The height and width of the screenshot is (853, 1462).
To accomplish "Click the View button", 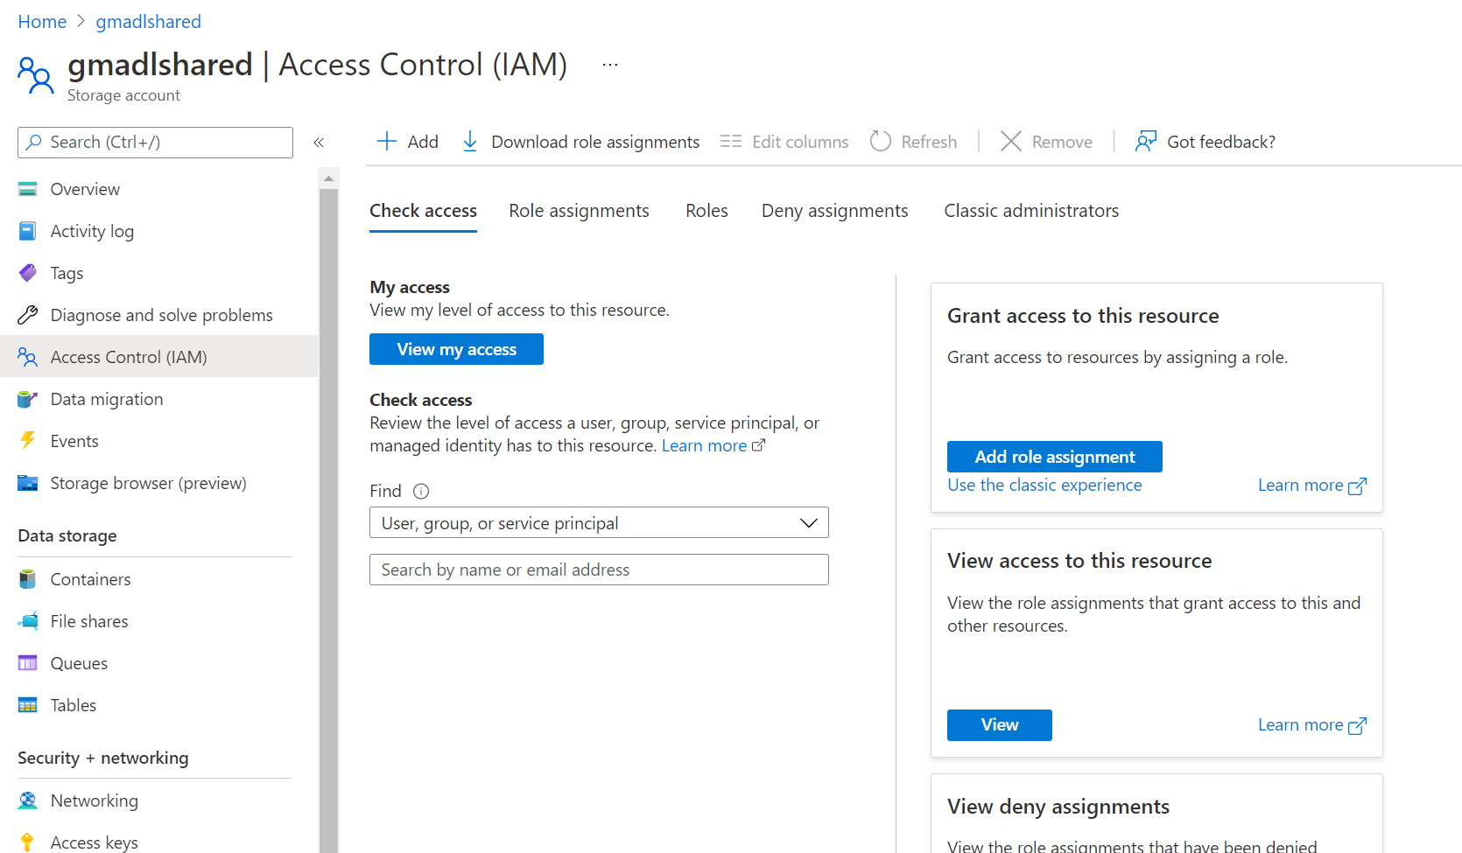I will pyautogui.click(x=1000, y=724).
